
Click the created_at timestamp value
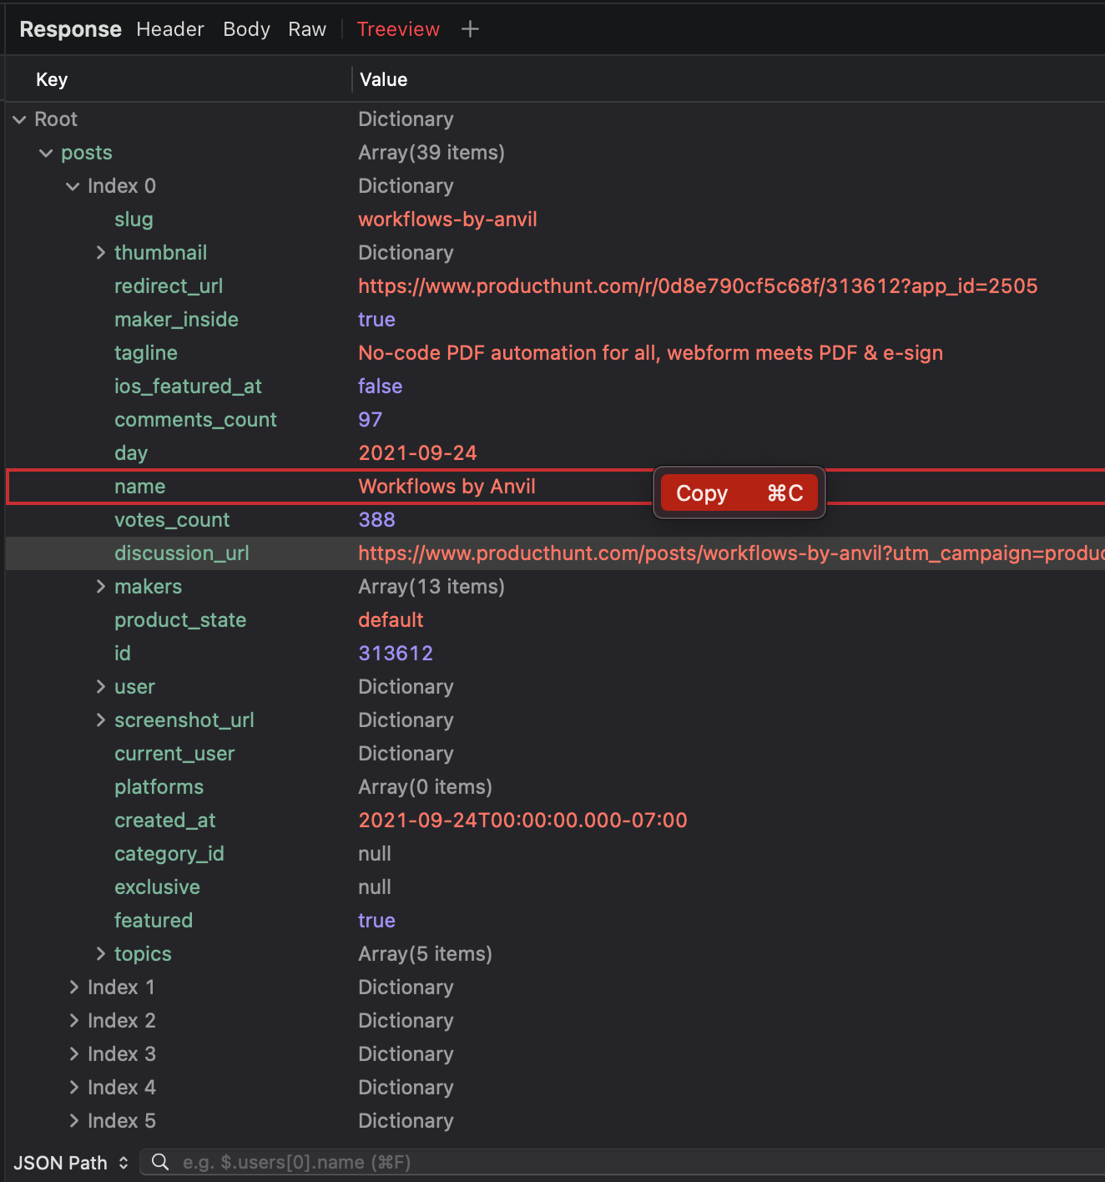pos(522,821)
